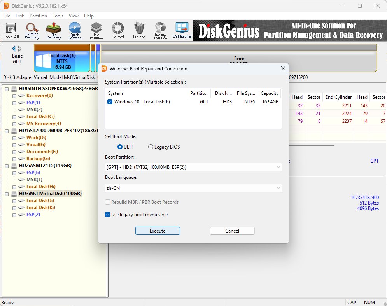The image size is (387, 306).
Task: Select the Windows logo on Local Disk(J:) block
Action: tap(43, 61)
